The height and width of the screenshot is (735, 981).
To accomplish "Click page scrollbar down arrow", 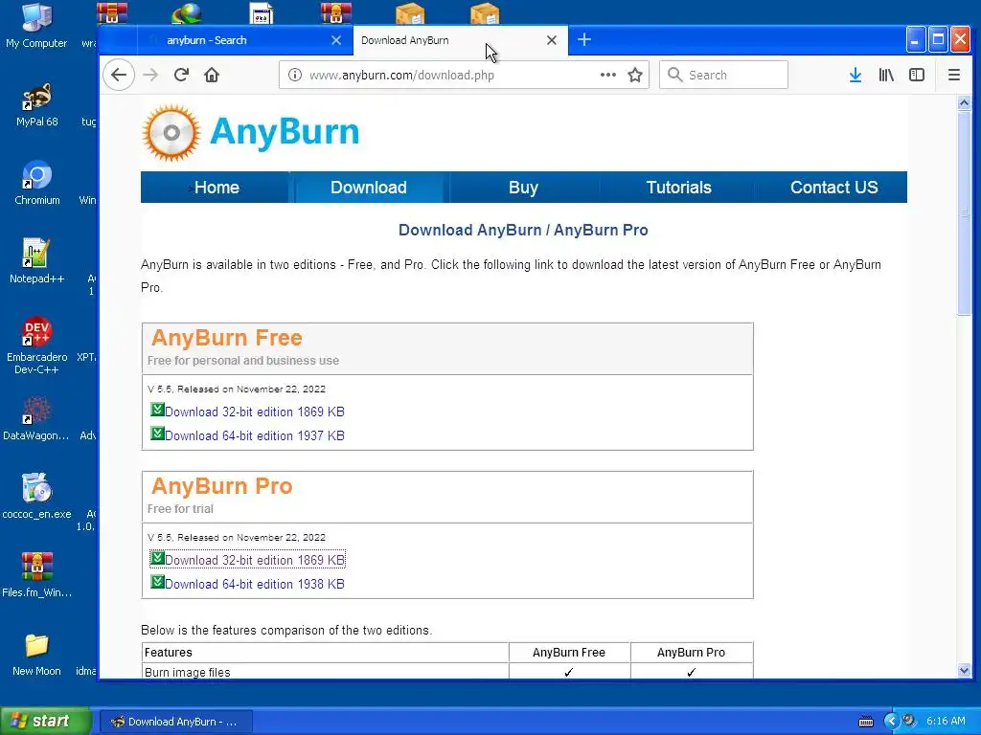I will (964, 671).
